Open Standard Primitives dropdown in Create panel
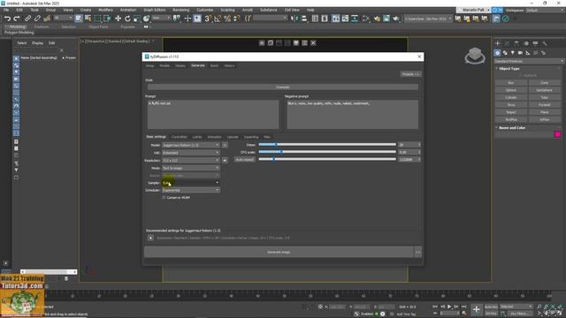 tap(529, 61)
